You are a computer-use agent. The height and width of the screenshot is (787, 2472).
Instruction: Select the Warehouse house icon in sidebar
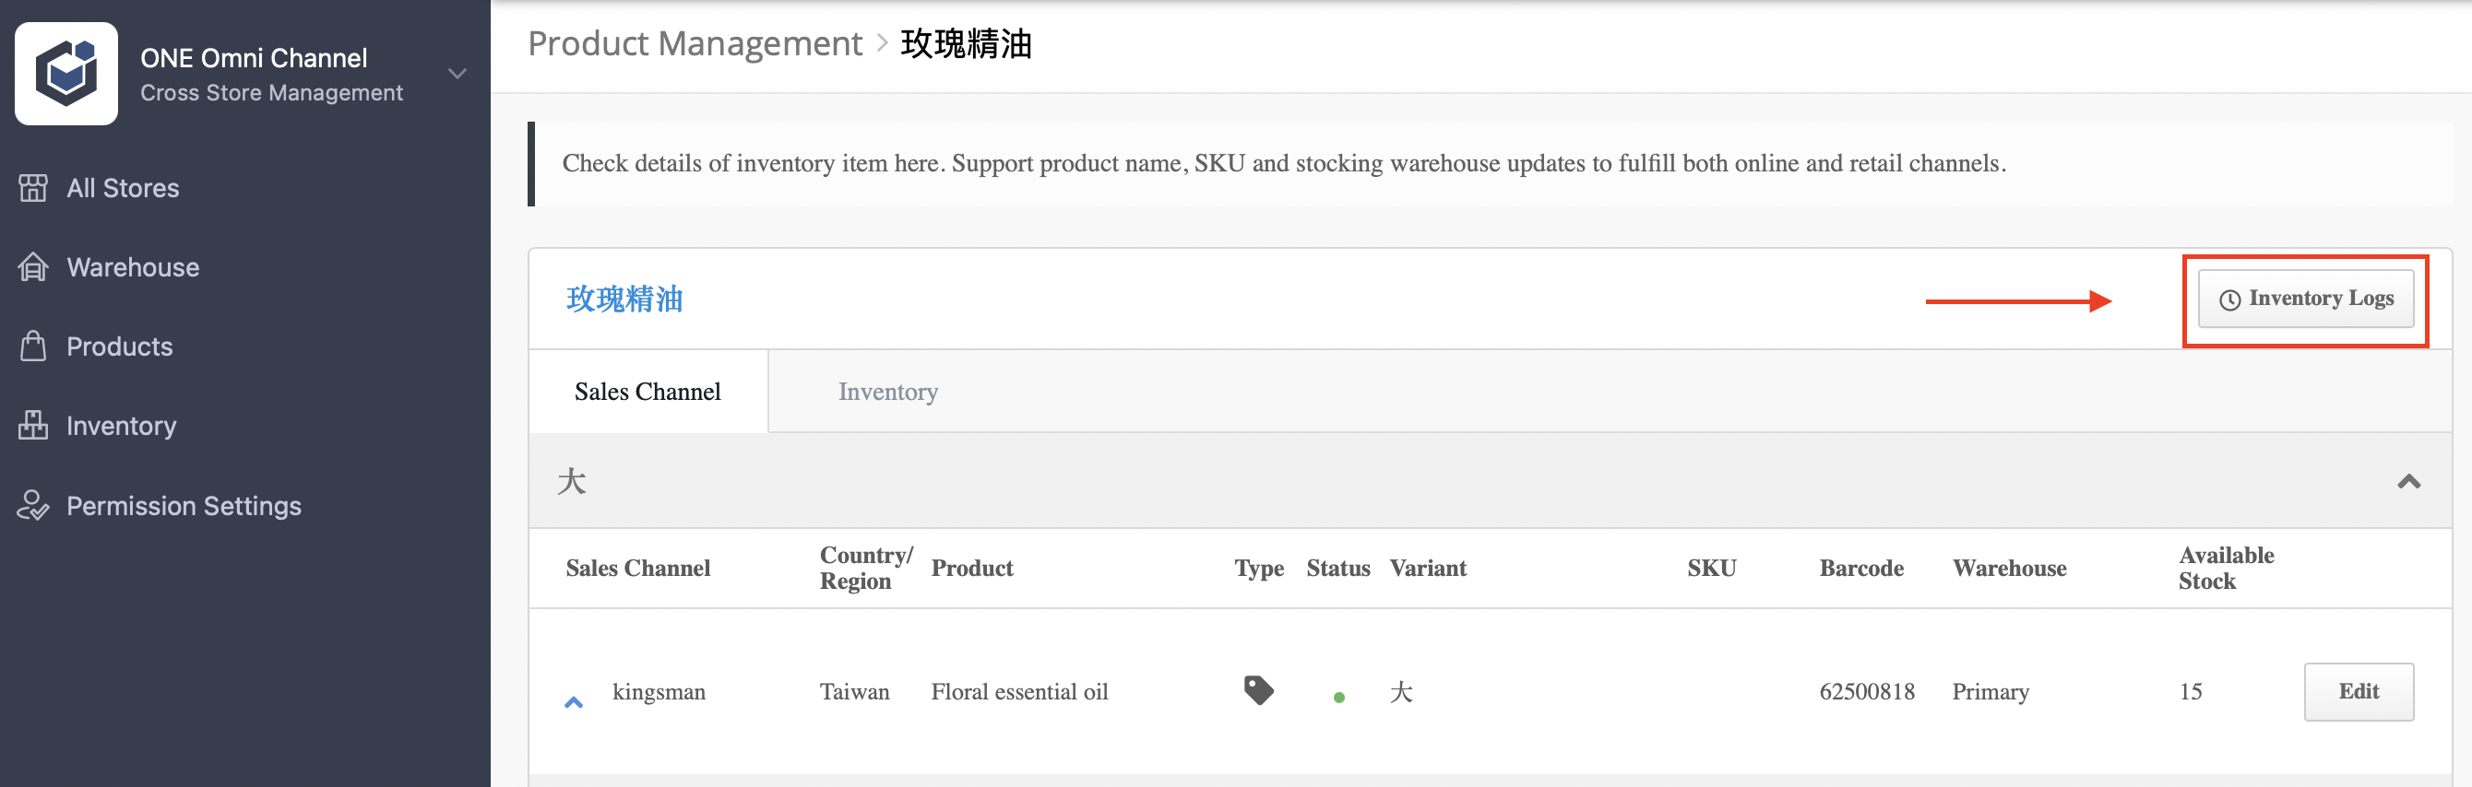(32, 267)
